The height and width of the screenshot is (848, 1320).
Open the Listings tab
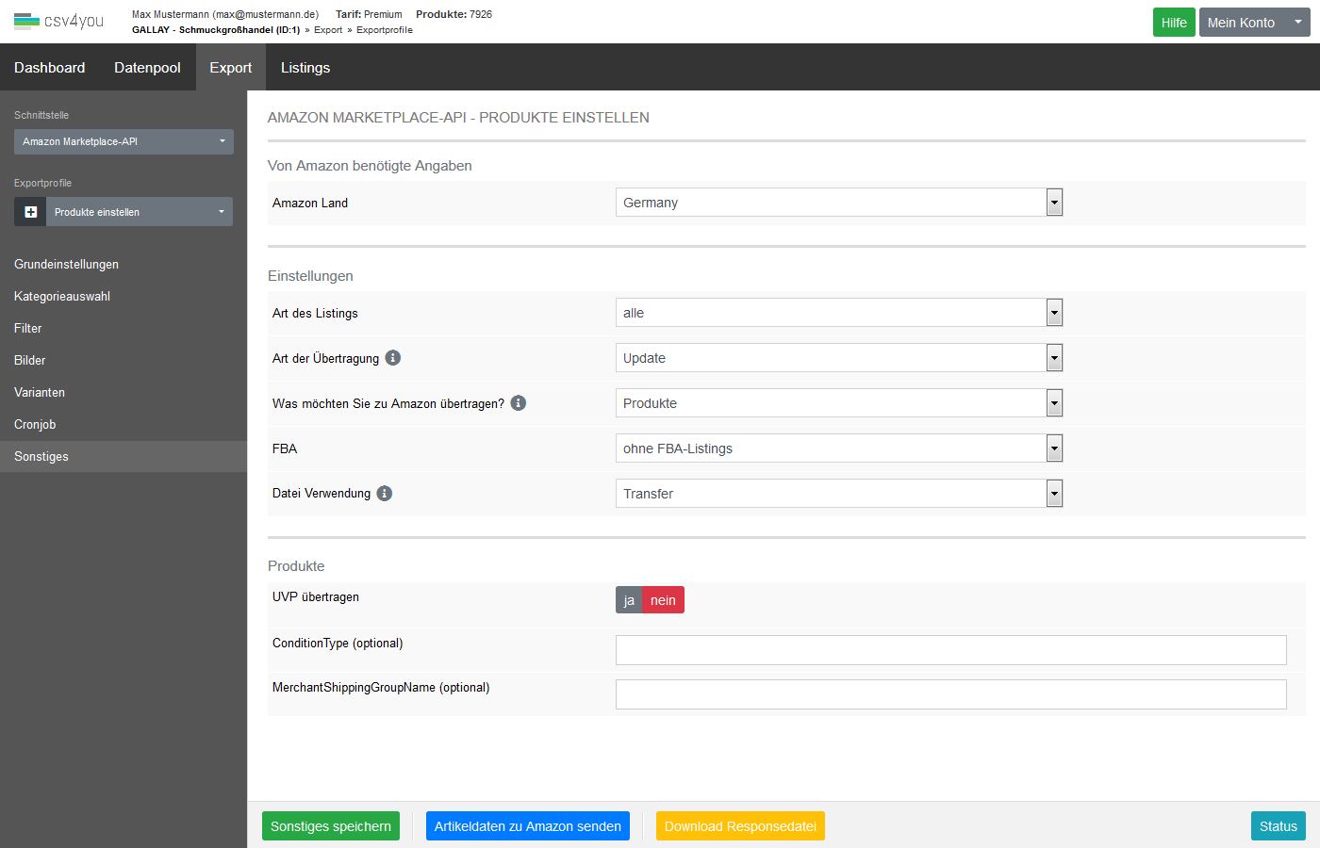305,68
